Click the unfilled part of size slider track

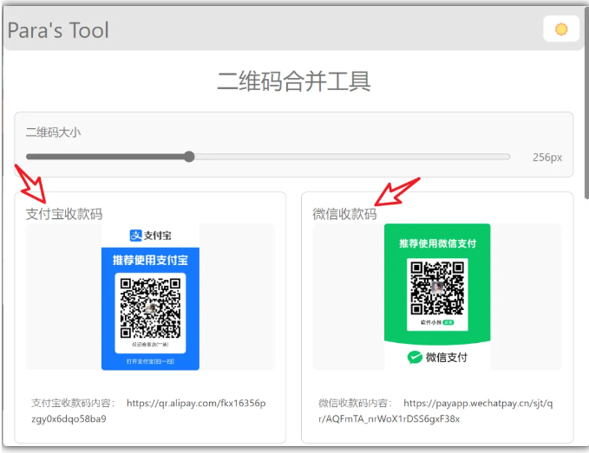point(352,157)
